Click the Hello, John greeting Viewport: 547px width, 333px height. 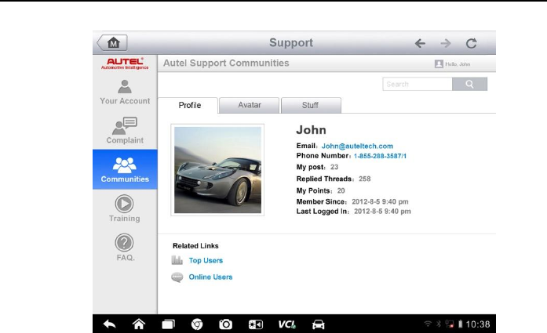tap(458, 64)
